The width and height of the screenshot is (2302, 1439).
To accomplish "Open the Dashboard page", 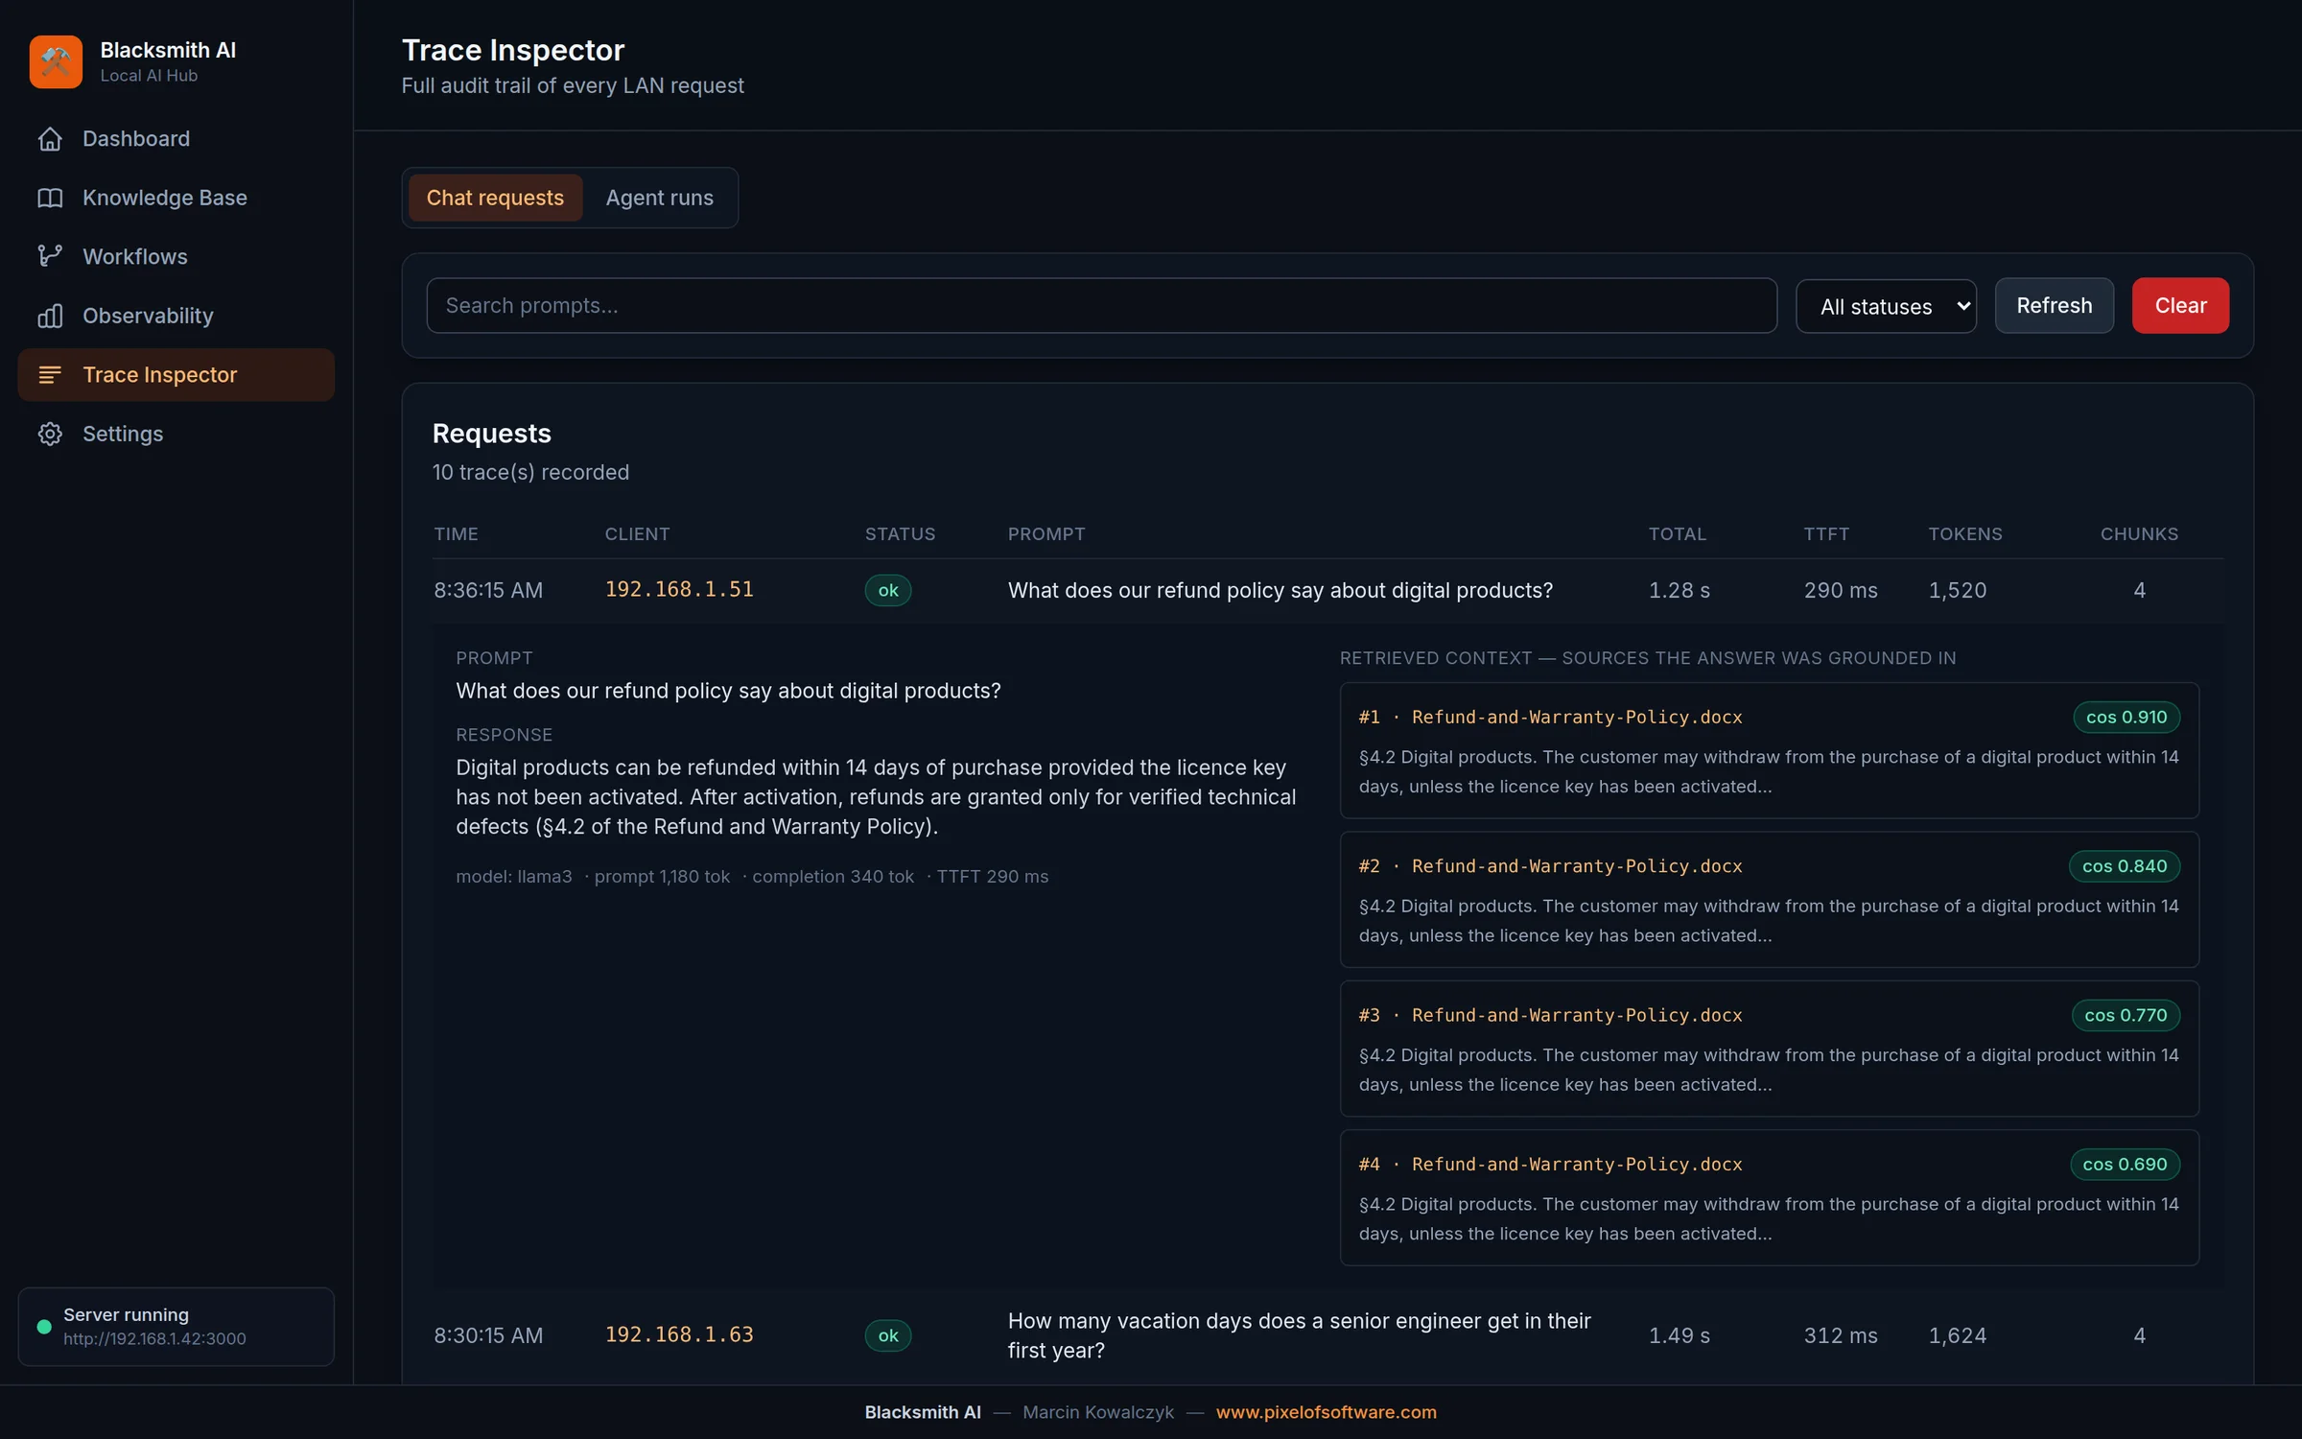I will 176,139.
